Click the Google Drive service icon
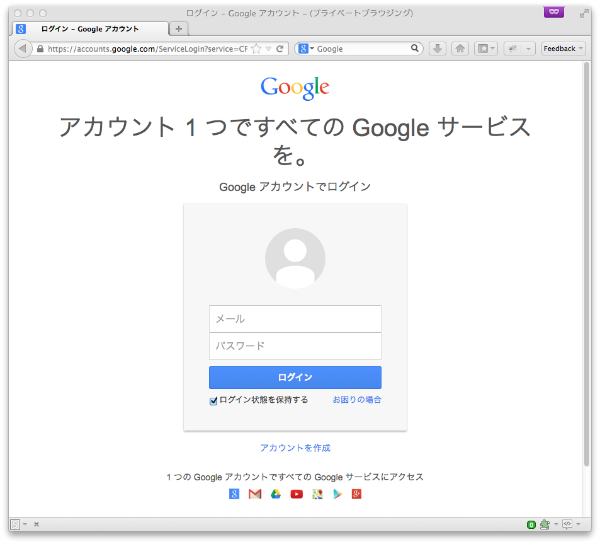This screenshot has height=544, width=600. point(276,494)
